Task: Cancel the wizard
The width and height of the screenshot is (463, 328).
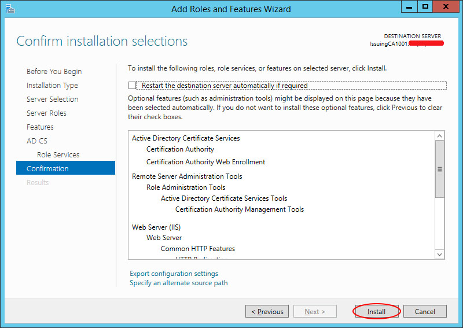Action: (x=425, y=311)
